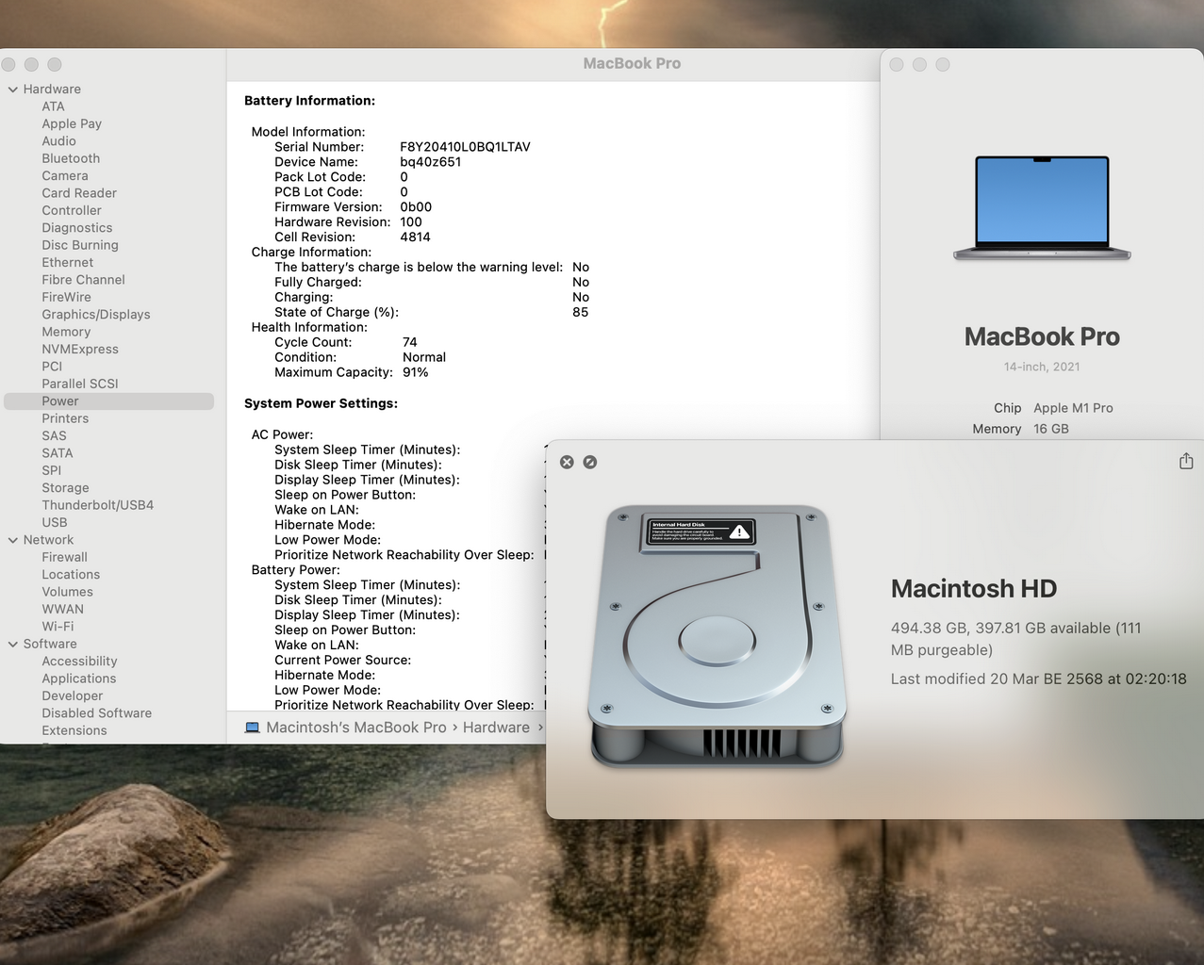Select Firewall under Network
The height and width of the screenshot is (965, 1204).
pos(64,558)
